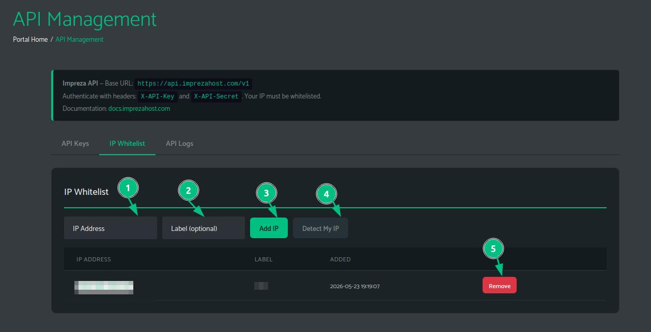Image resolution: width=651 pixels, height=332 pixels.
Task: Click the added timestamp 2026-05-23 19:19:07
Action: [x=355, y=286]
